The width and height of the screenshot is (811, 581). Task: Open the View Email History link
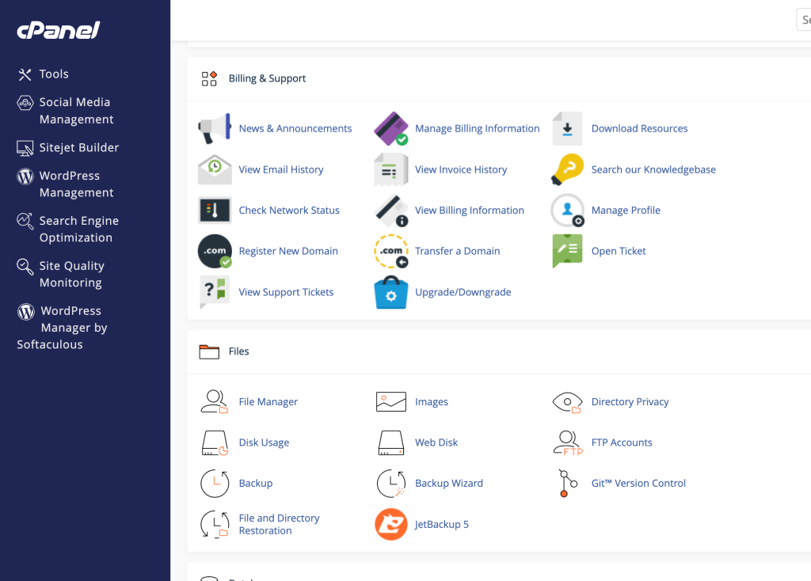pyautogui.click(x=281, y=169)
